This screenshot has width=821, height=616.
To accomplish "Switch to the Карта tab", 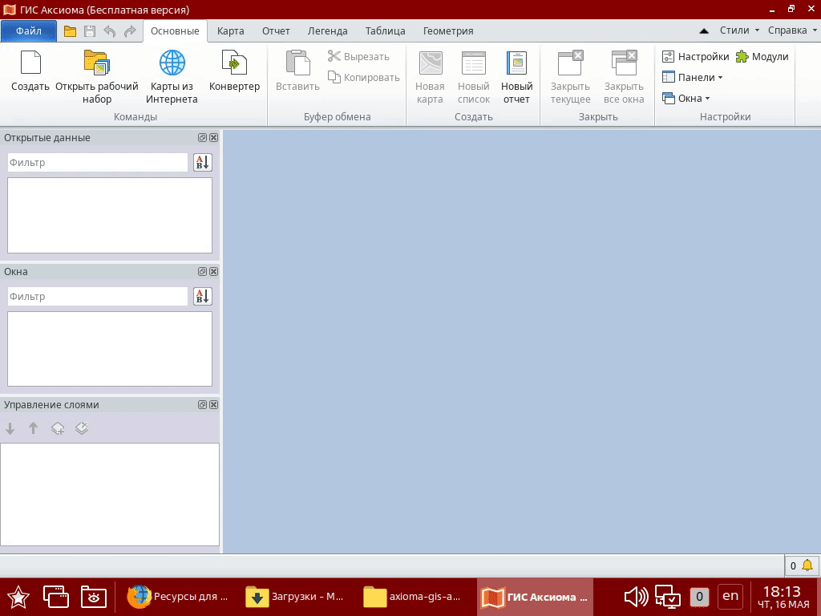I will 230,31.
